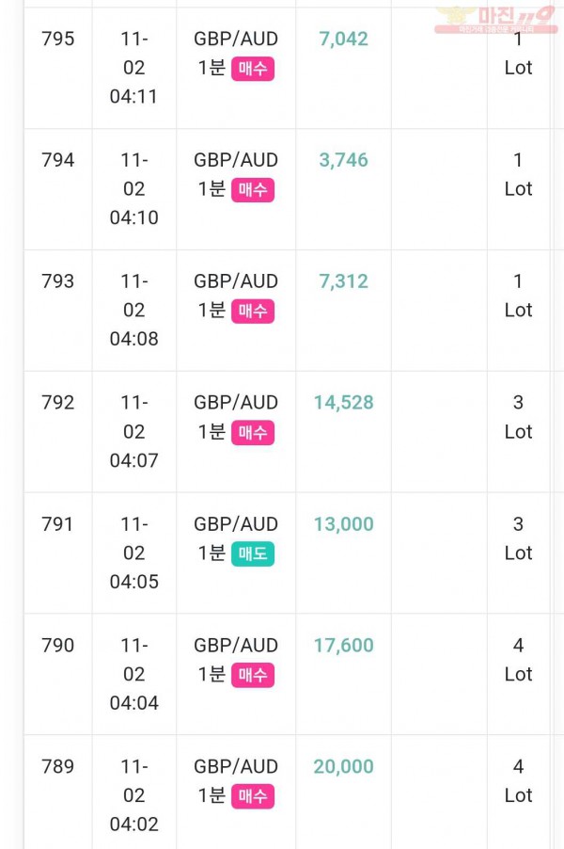Select the 20,000 amount in row 789
This screenshot has width=564, height=849.
point(343,767)
